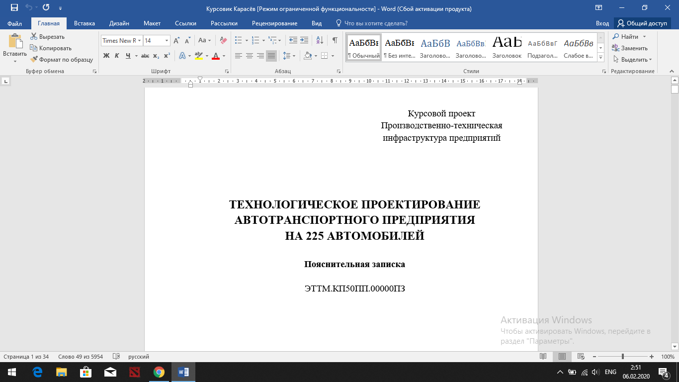Apply the Подзаголовок style

[x=543, y=48]
